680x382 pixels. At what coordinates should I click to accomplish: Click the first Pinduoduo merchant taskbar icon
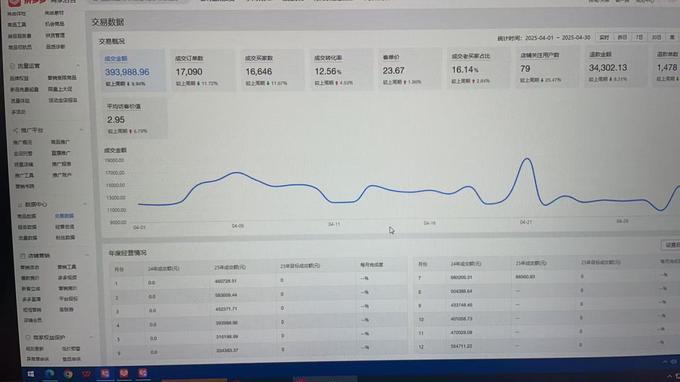[105, 373]
